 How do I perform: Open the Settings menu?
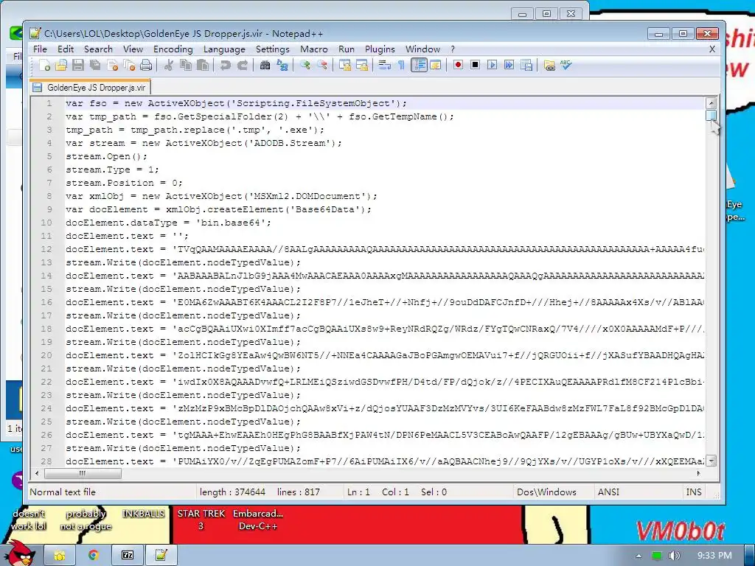coord(273,49)
